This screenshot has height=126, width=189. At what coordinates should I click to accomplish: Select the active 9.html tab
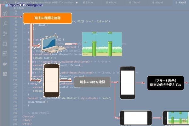(181, 3)
